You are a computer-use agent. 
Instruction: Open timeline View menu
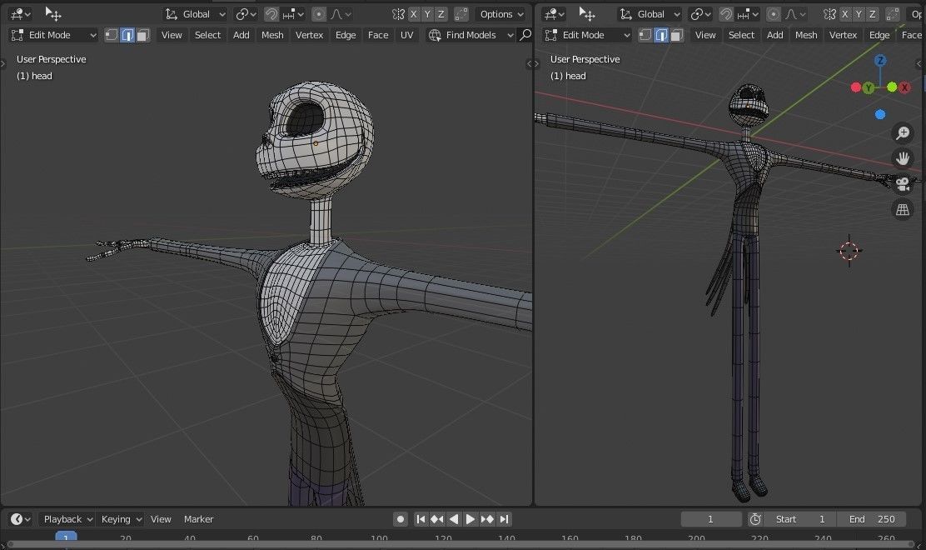click(161, 518)
